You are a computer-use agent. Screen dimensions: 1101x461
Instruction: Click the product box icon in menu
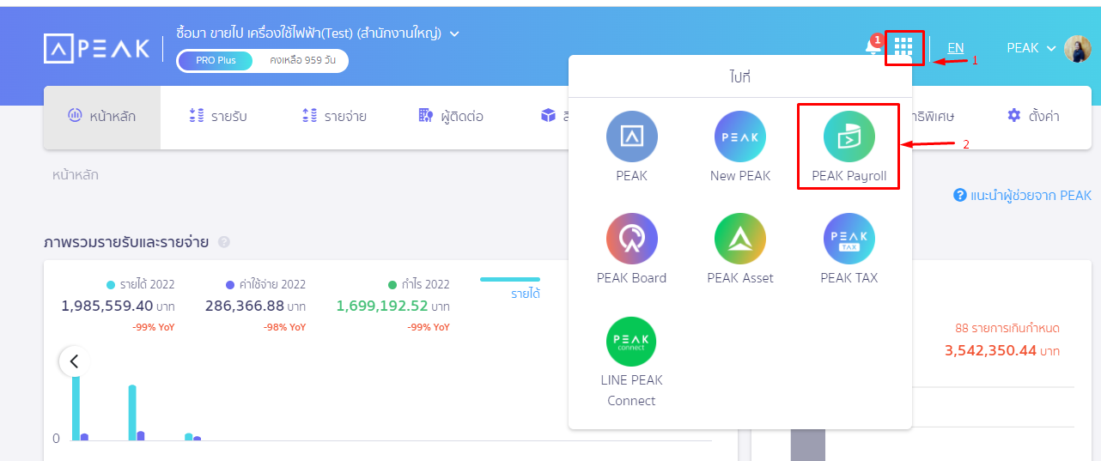(548, 115)
